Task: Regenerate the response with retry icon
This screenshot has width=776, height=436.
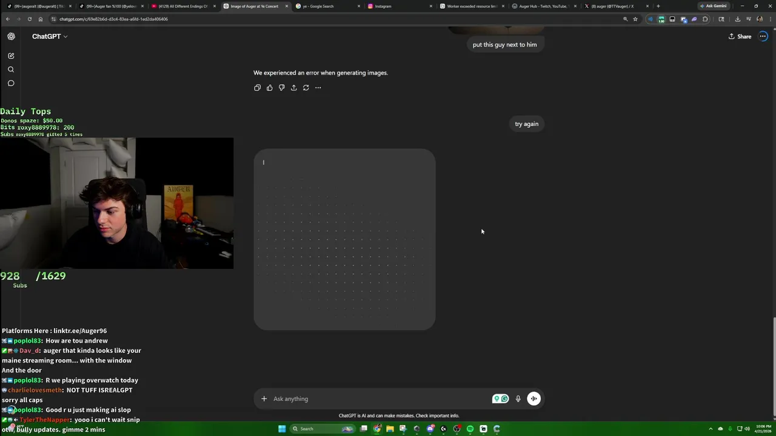Action: pos(306,88)
